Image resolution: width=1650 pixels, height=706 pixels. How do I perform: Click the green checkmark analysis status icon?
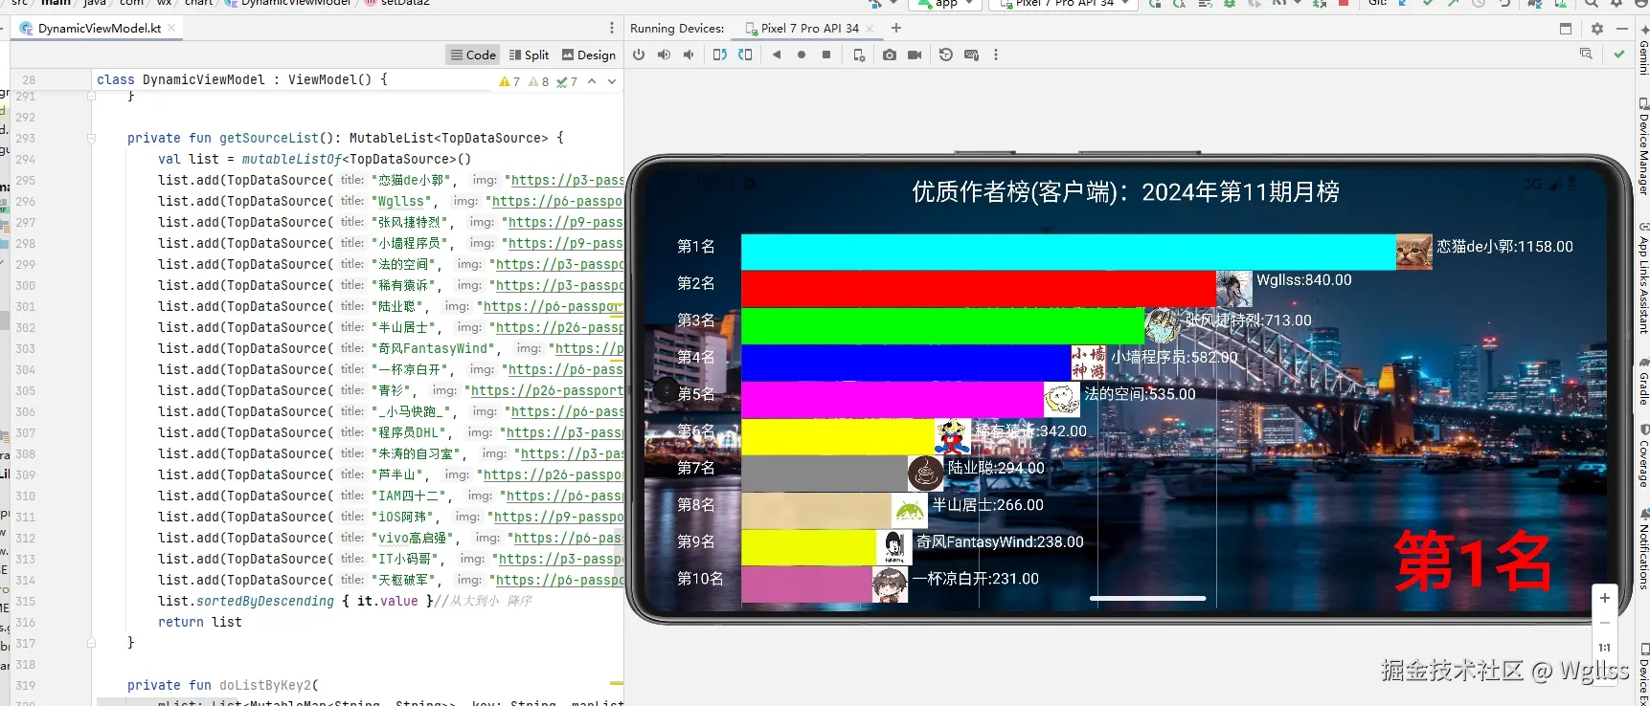pyautogui.click(x=1618, y=54)
